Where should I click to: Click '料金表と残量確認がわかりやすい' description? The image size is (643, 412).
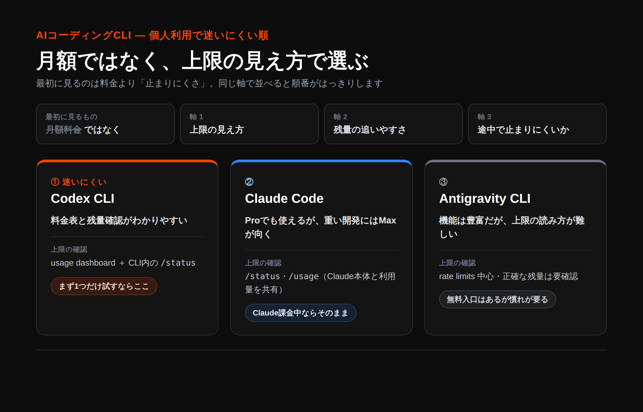click(x=119, y=220)
